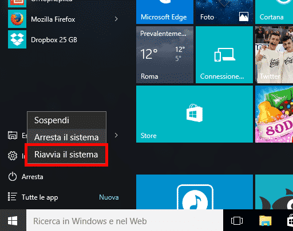
Task: Open the Connessione tile
Action: tap(224, 55)
